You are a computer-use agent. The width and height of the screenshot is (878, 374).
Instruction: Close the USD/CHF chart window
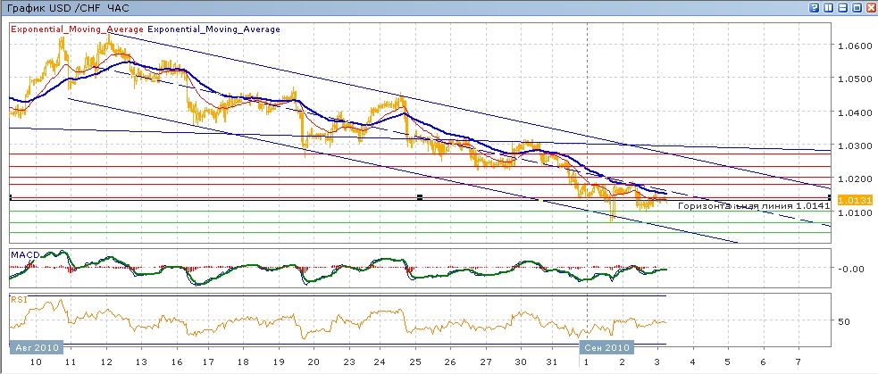coord(871,7)
